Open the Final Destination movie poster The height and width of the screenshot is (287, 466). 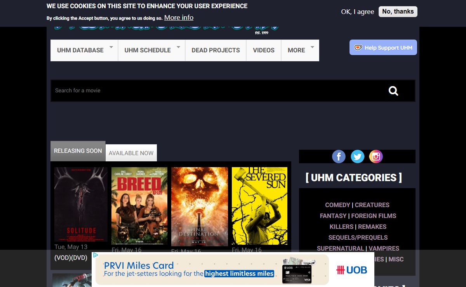click(x=200, y=207)
